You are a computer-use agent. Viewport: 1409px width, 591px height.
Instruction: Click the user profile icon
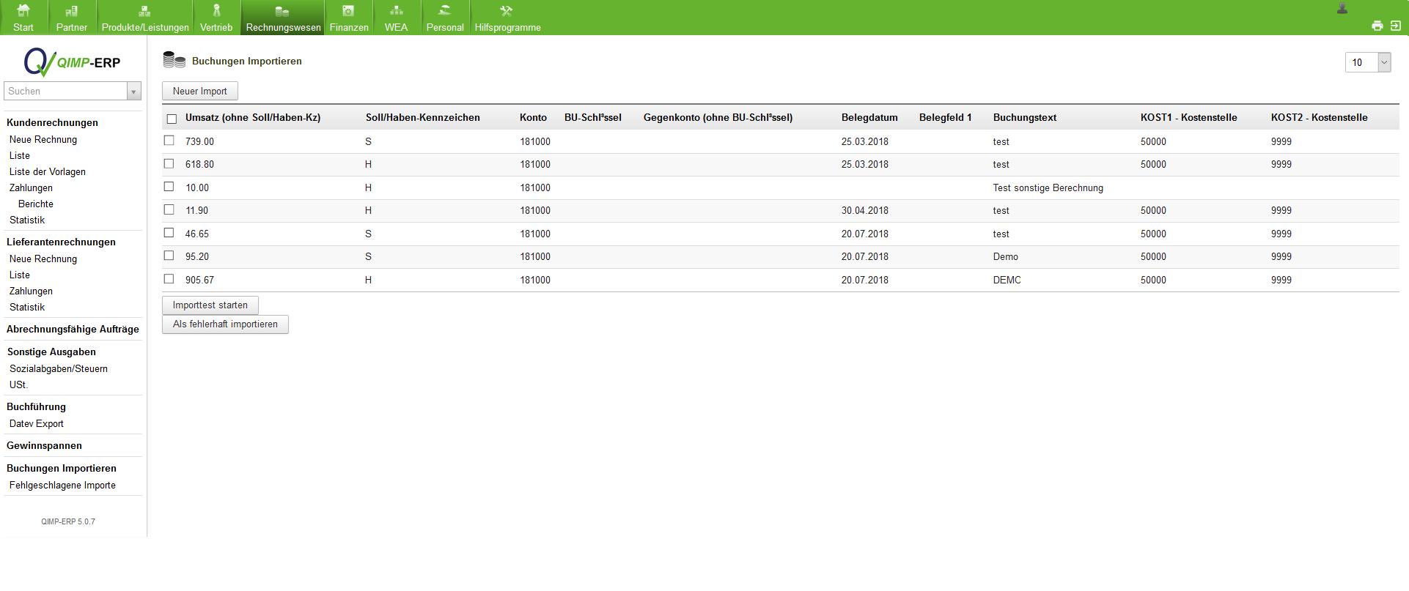(1342, 9)
